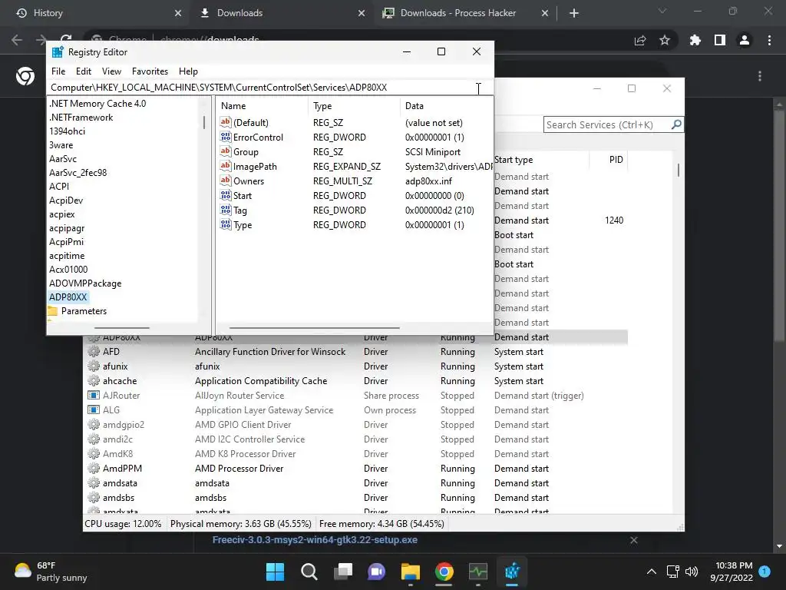Open the Edit menu in Registry Editor
This screenshot has width=786, height=590.
(x=83, y=71)
